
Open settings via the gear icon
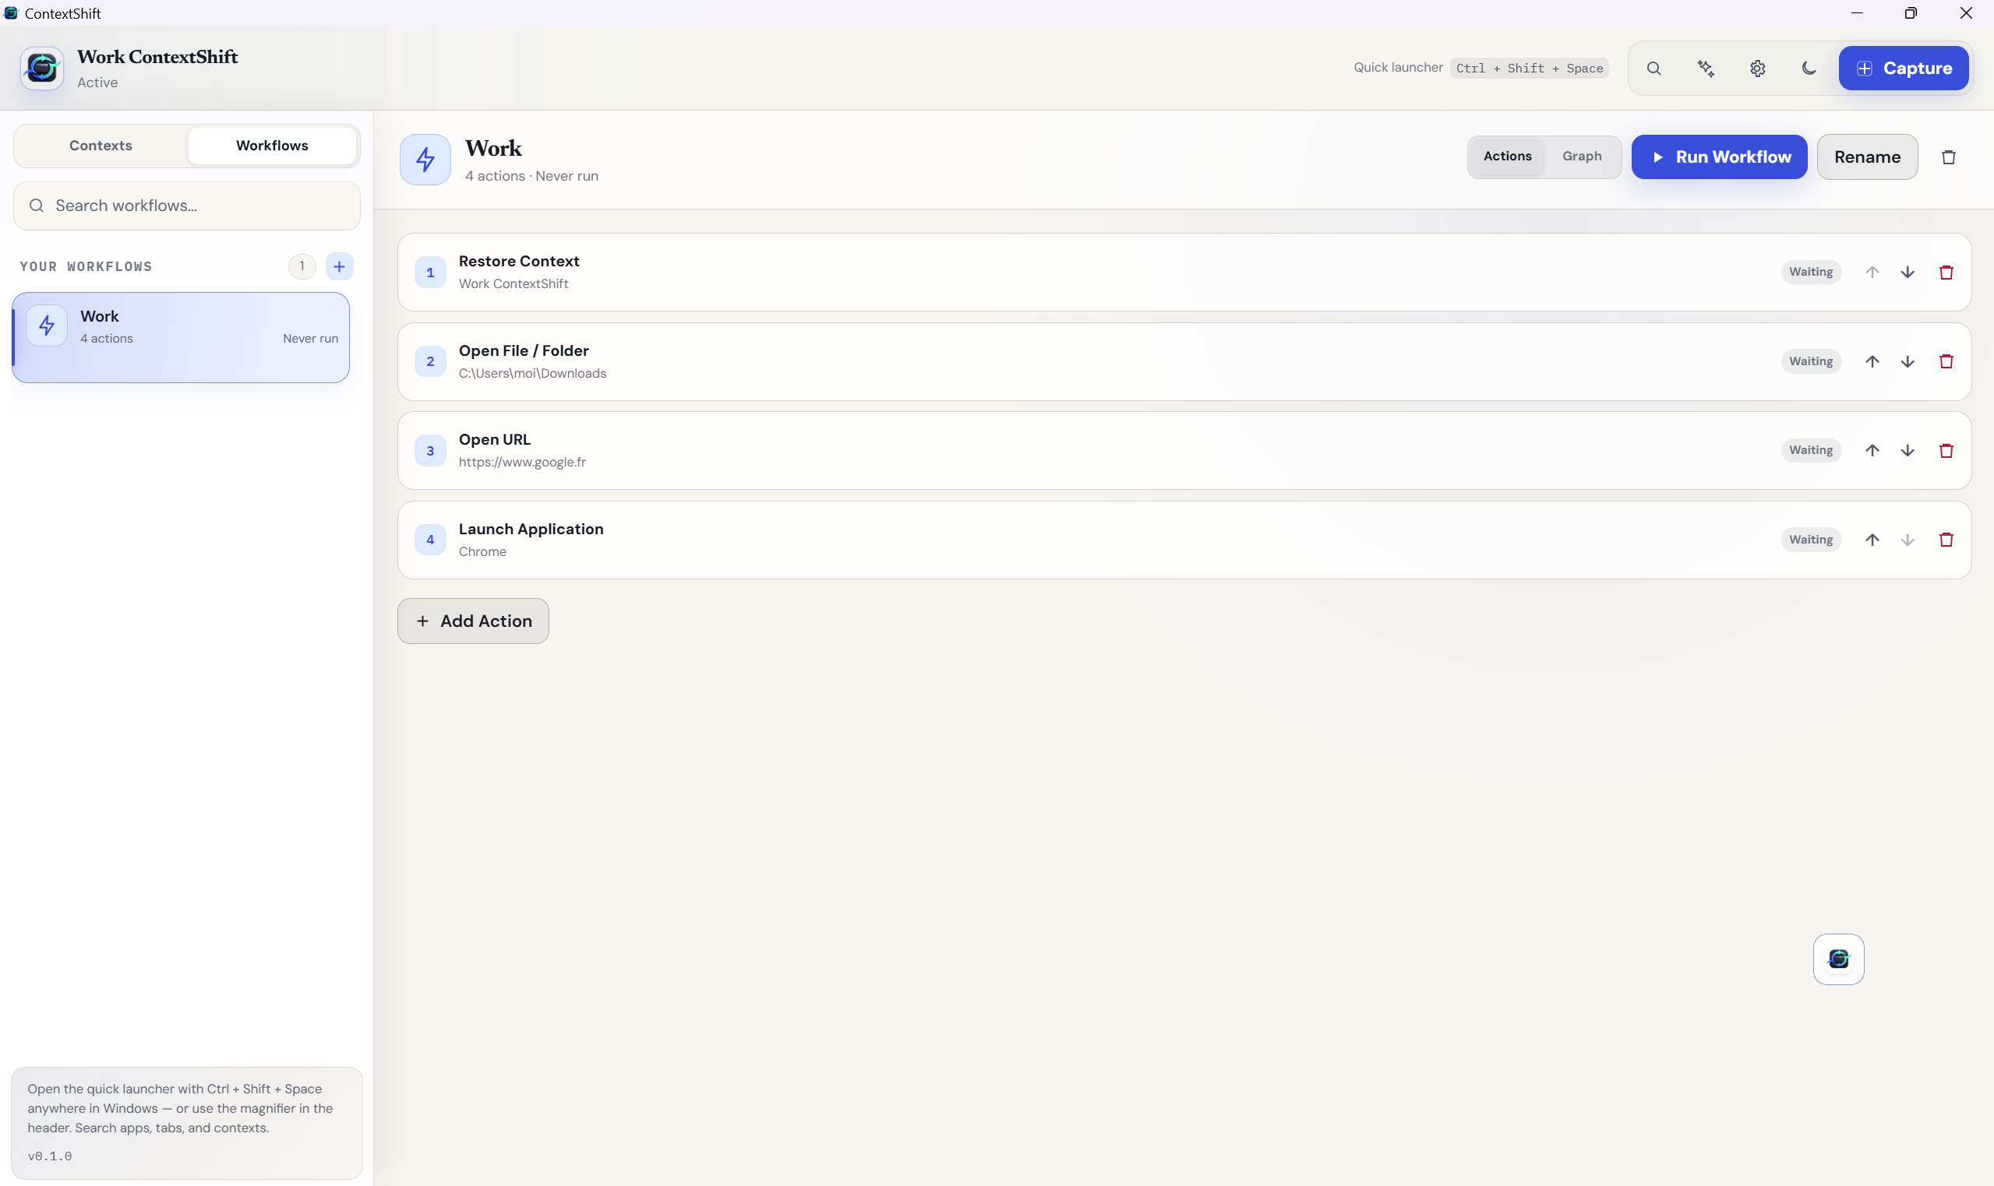point(1757,68)
